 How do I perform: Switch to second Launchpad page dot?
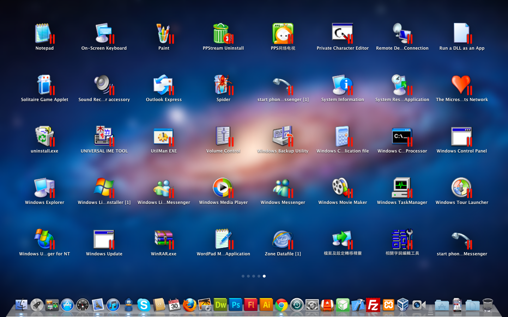pos(248,276)
